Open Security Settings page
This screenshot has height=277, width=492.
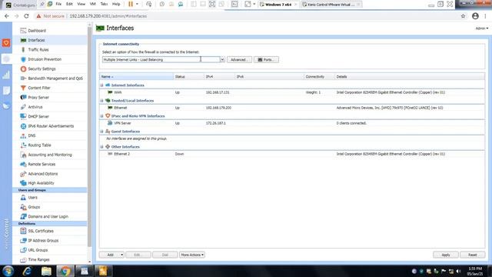pos(42,68)
